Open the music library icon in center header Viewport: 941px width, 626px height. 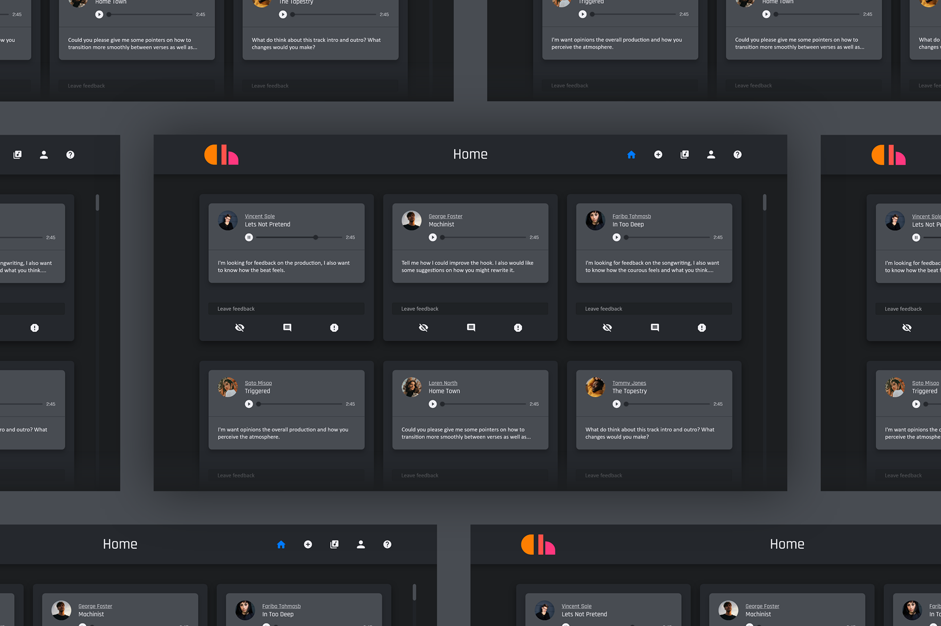[x=685, y=155]
